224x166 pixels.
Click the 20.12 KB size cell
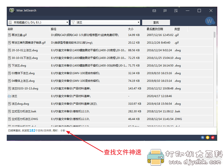134,43
